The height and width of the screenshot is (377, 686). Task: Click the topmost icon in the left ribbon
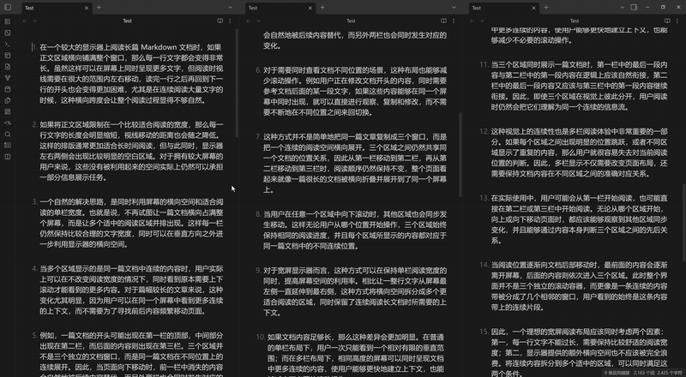coord(8,21)
